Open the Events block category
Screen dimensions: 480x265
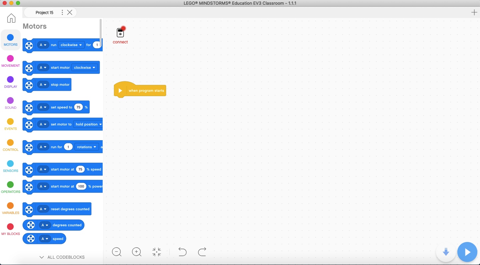10,124
